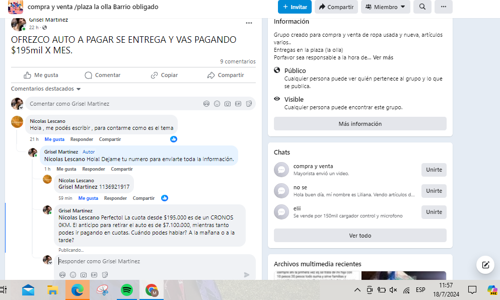
Task: Click Compartir under the post
Action: click(226, 75)
